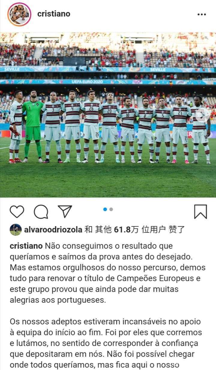Select the first carousel dot indicator

(x=105, y=209)
